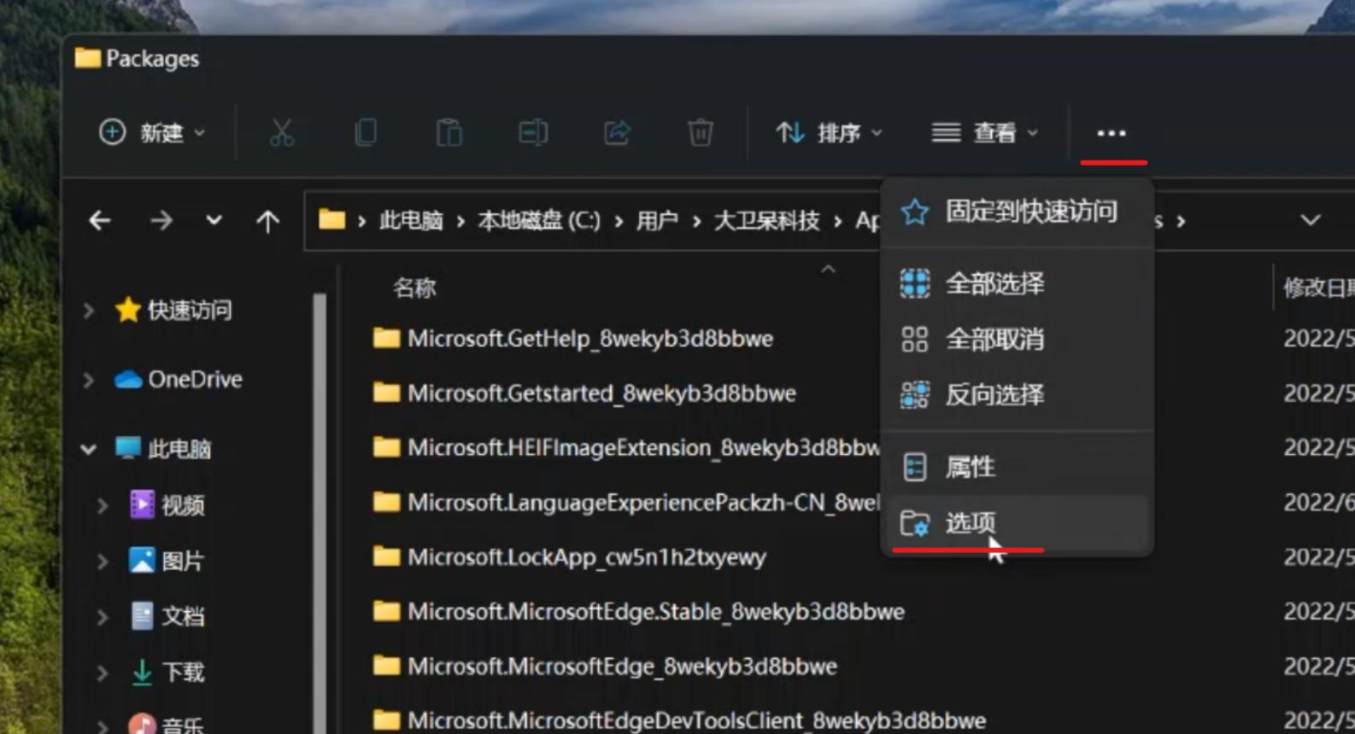Select 全部取消 menu item
The height and width of the screenshot is (734, 1355).
[x=1017, y=339]
